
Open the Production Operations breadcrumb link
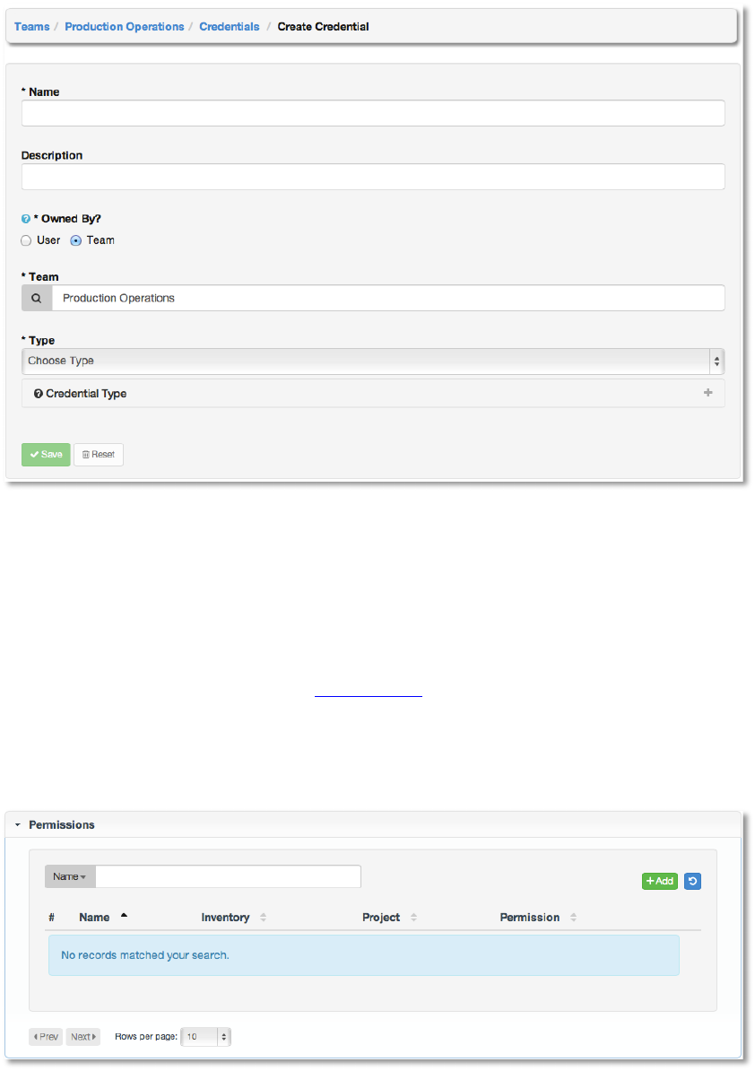coord(124,27)
